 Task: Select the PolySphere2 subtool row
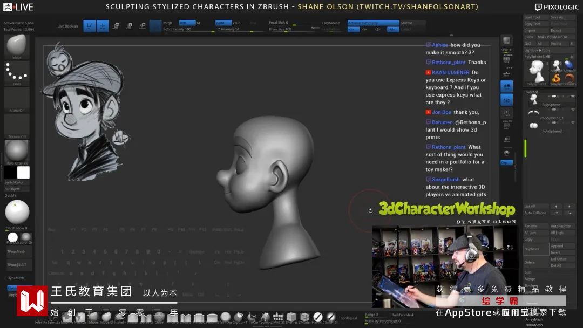coord(551,126)
